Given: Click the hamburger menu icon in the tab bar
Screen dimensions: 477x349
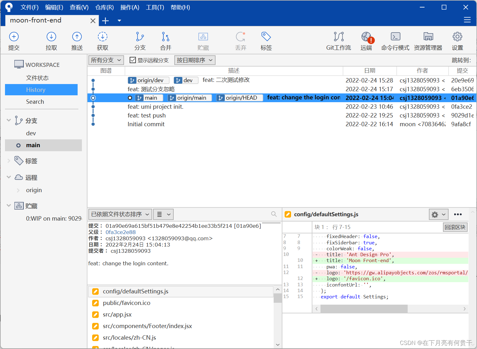Looking at the screenshot, I should (x=467, y=20).
